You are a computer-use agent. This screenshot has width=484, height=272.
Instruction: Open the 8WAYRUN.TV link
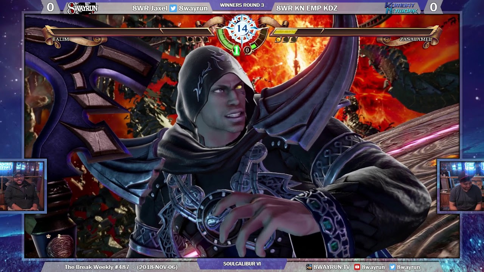pyautogui.click(x=332, y=267)
